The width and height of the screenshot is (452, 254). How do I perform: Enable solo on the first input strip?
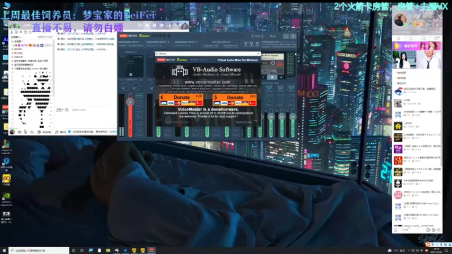(139, 130)
